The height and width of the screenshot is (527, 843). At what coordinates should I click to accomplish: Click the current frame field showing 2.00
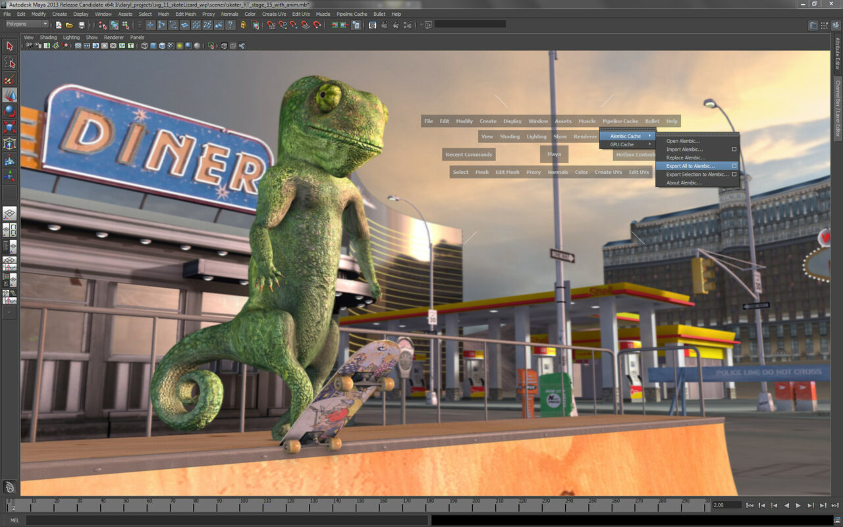click(x=726, y=505)
